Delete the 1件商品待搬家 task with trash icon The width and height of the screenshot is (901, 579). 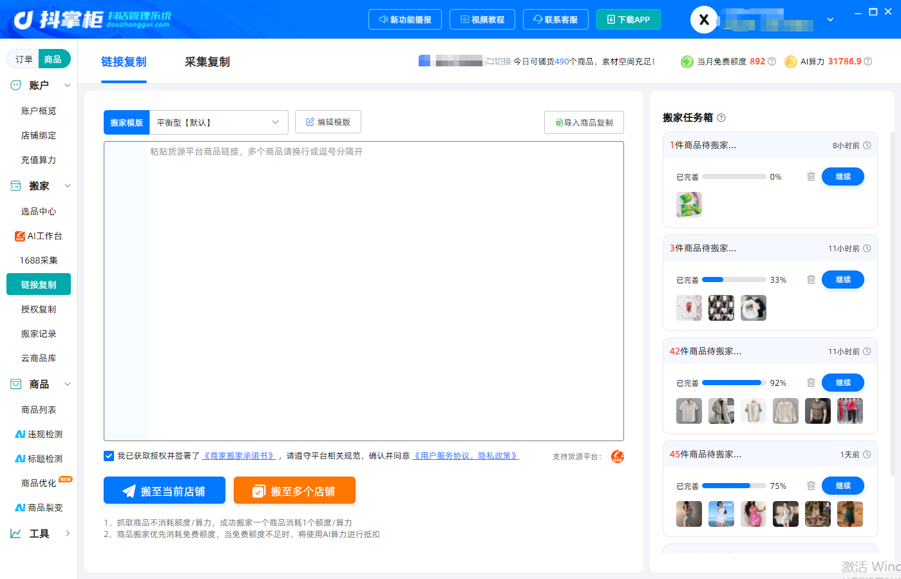811,176
